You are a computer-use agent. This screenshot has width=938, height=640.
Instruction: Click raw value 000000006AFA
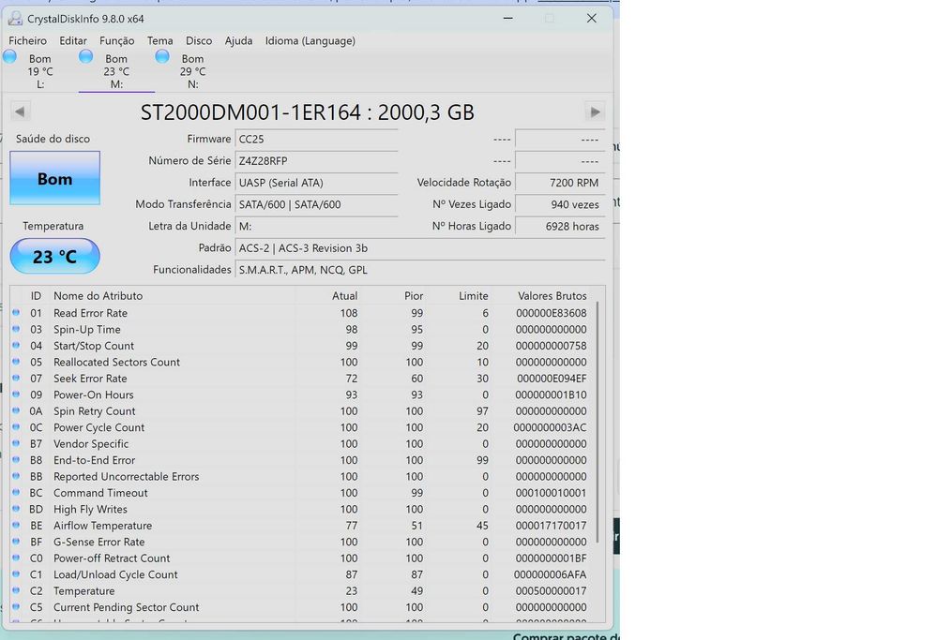pyautogui.click(x=551, y=574)
